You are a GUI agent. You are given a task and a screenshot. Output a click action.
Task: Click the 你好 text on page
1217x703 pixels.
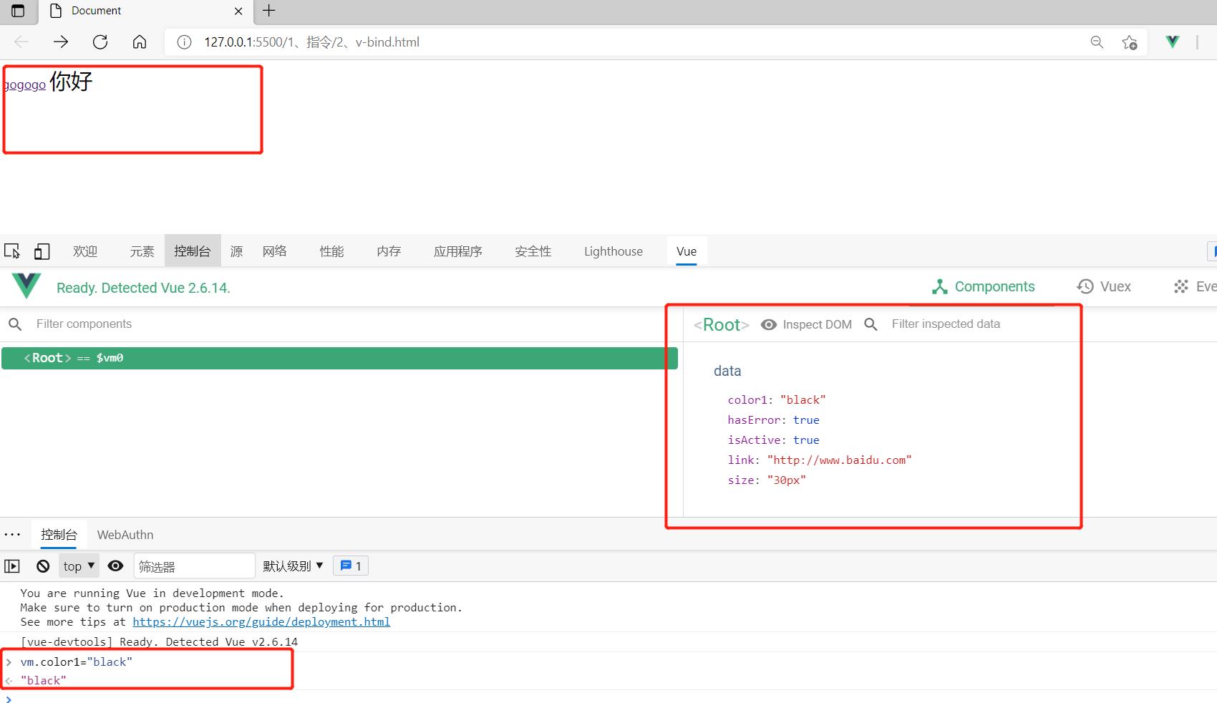71,81
